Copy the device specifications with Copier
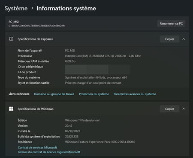193x158 pixels. click(x=169, y=39)
